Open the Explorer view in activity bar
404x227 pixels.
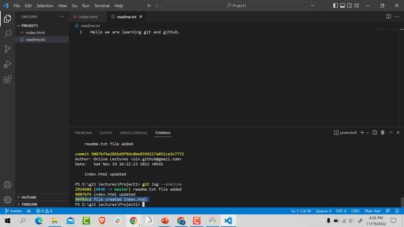(8, 18)
